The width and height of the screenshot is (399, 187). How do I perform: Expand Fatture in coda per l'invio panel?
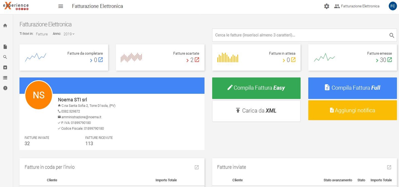[x=197, y=167]
